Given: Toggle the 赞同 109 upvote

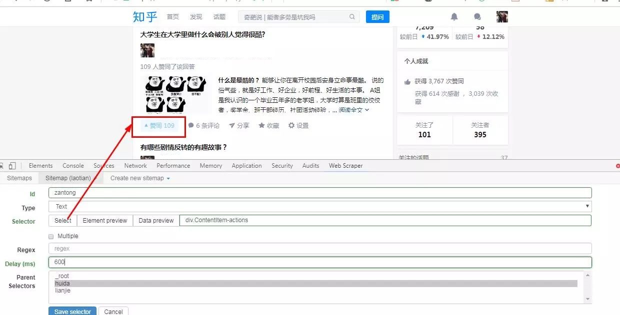Looking at the screenshot, I should coord(158,126).
